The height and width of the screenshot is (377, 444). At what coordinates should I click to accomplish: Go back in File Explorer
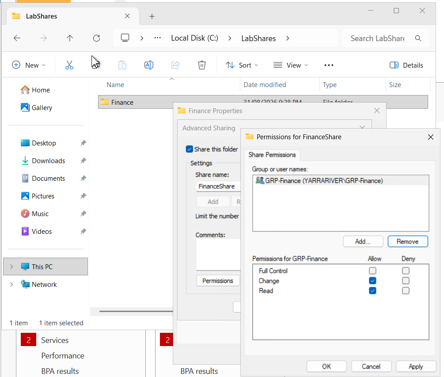(x=17, y=38)
